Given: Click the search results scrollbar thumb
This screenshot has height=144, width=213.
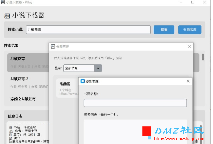Looking at the screenshot, I should [x=203, y=57].
